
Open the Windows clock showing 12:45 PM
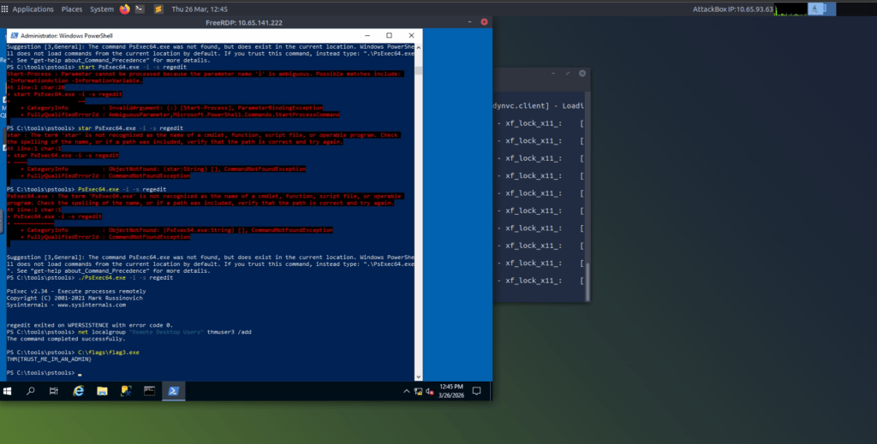pos(450,391)
